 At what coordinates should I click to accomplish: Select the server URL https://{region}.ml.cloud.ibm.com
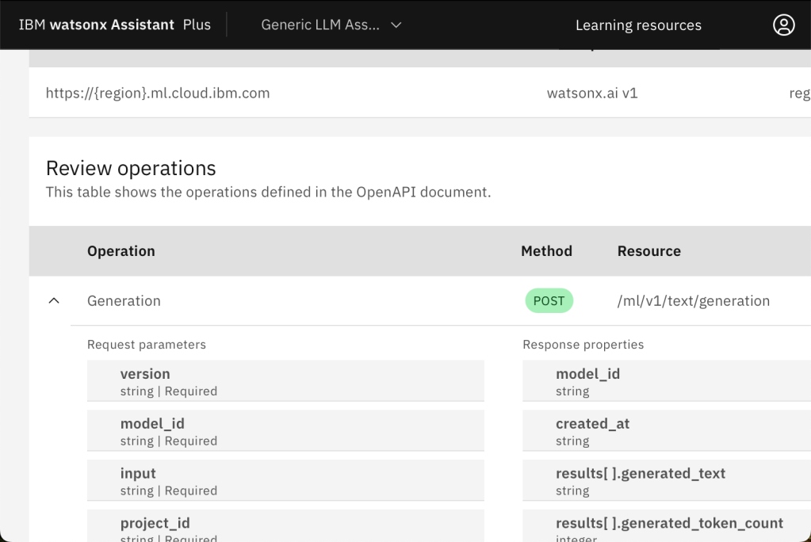pos(158,93)
